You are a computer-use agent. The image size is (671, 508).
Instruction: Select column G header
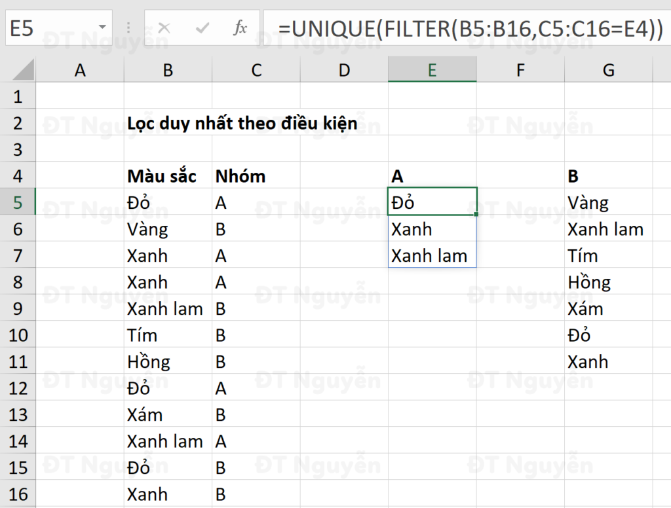pos(608,69)
